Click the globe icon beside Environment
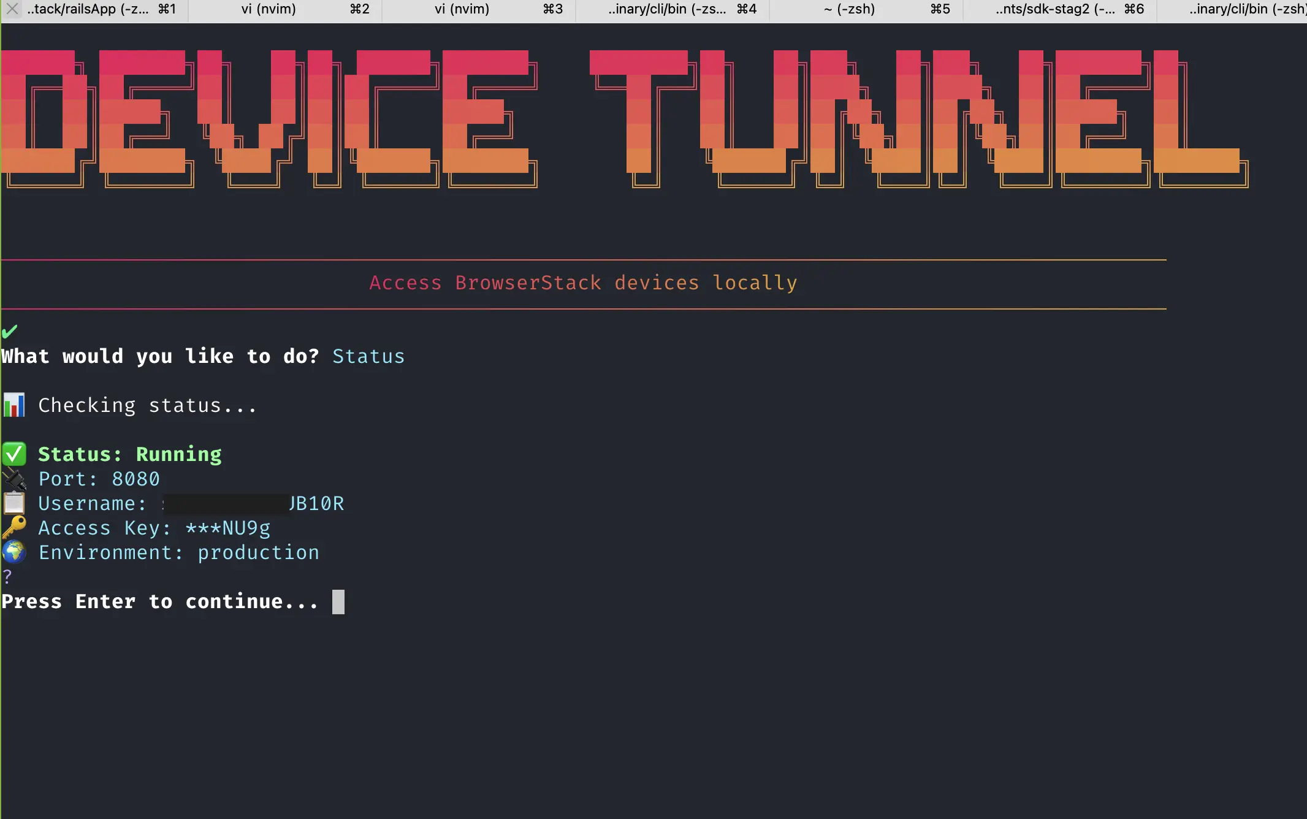The height and width of the screenshot is (819, 1307). coord(13,552)
